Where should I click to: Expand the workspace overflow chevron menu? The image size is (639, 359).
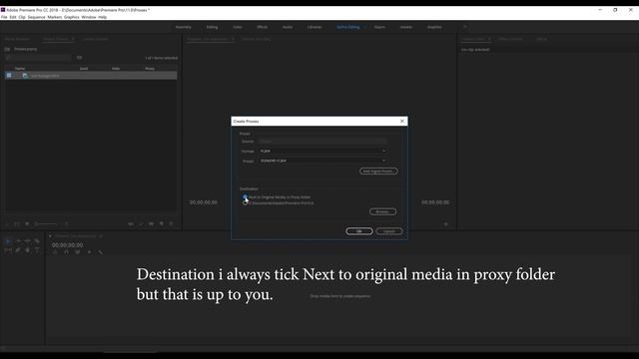click(x=465, y=27)
